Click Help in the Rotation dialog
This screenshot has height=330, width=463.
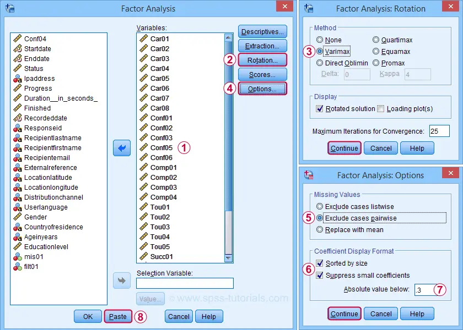coord(417,148)
